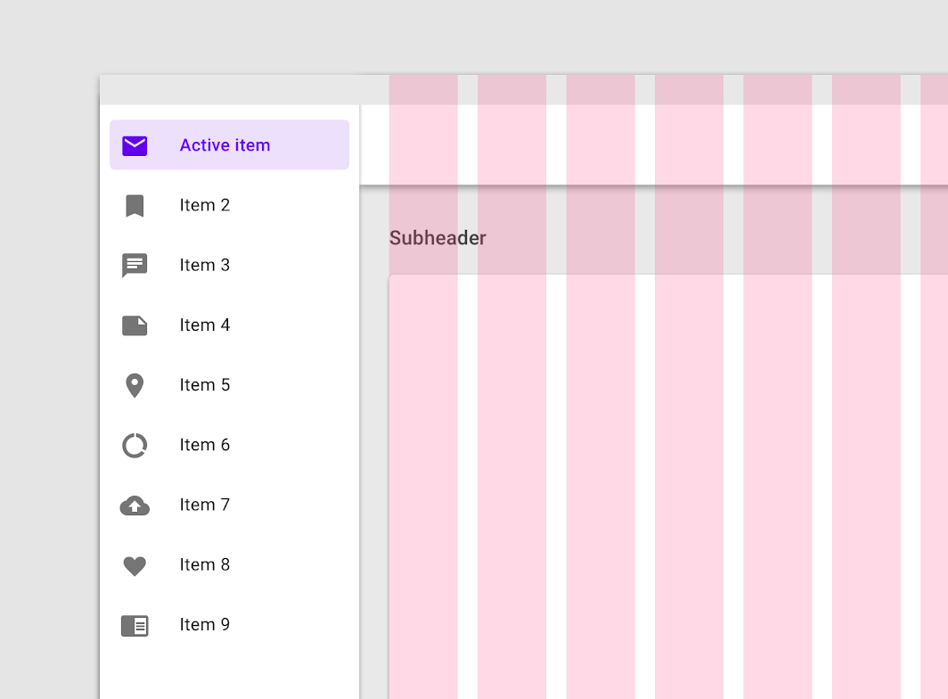Select the Item 9 label in the drawer

tap(204, 625)
